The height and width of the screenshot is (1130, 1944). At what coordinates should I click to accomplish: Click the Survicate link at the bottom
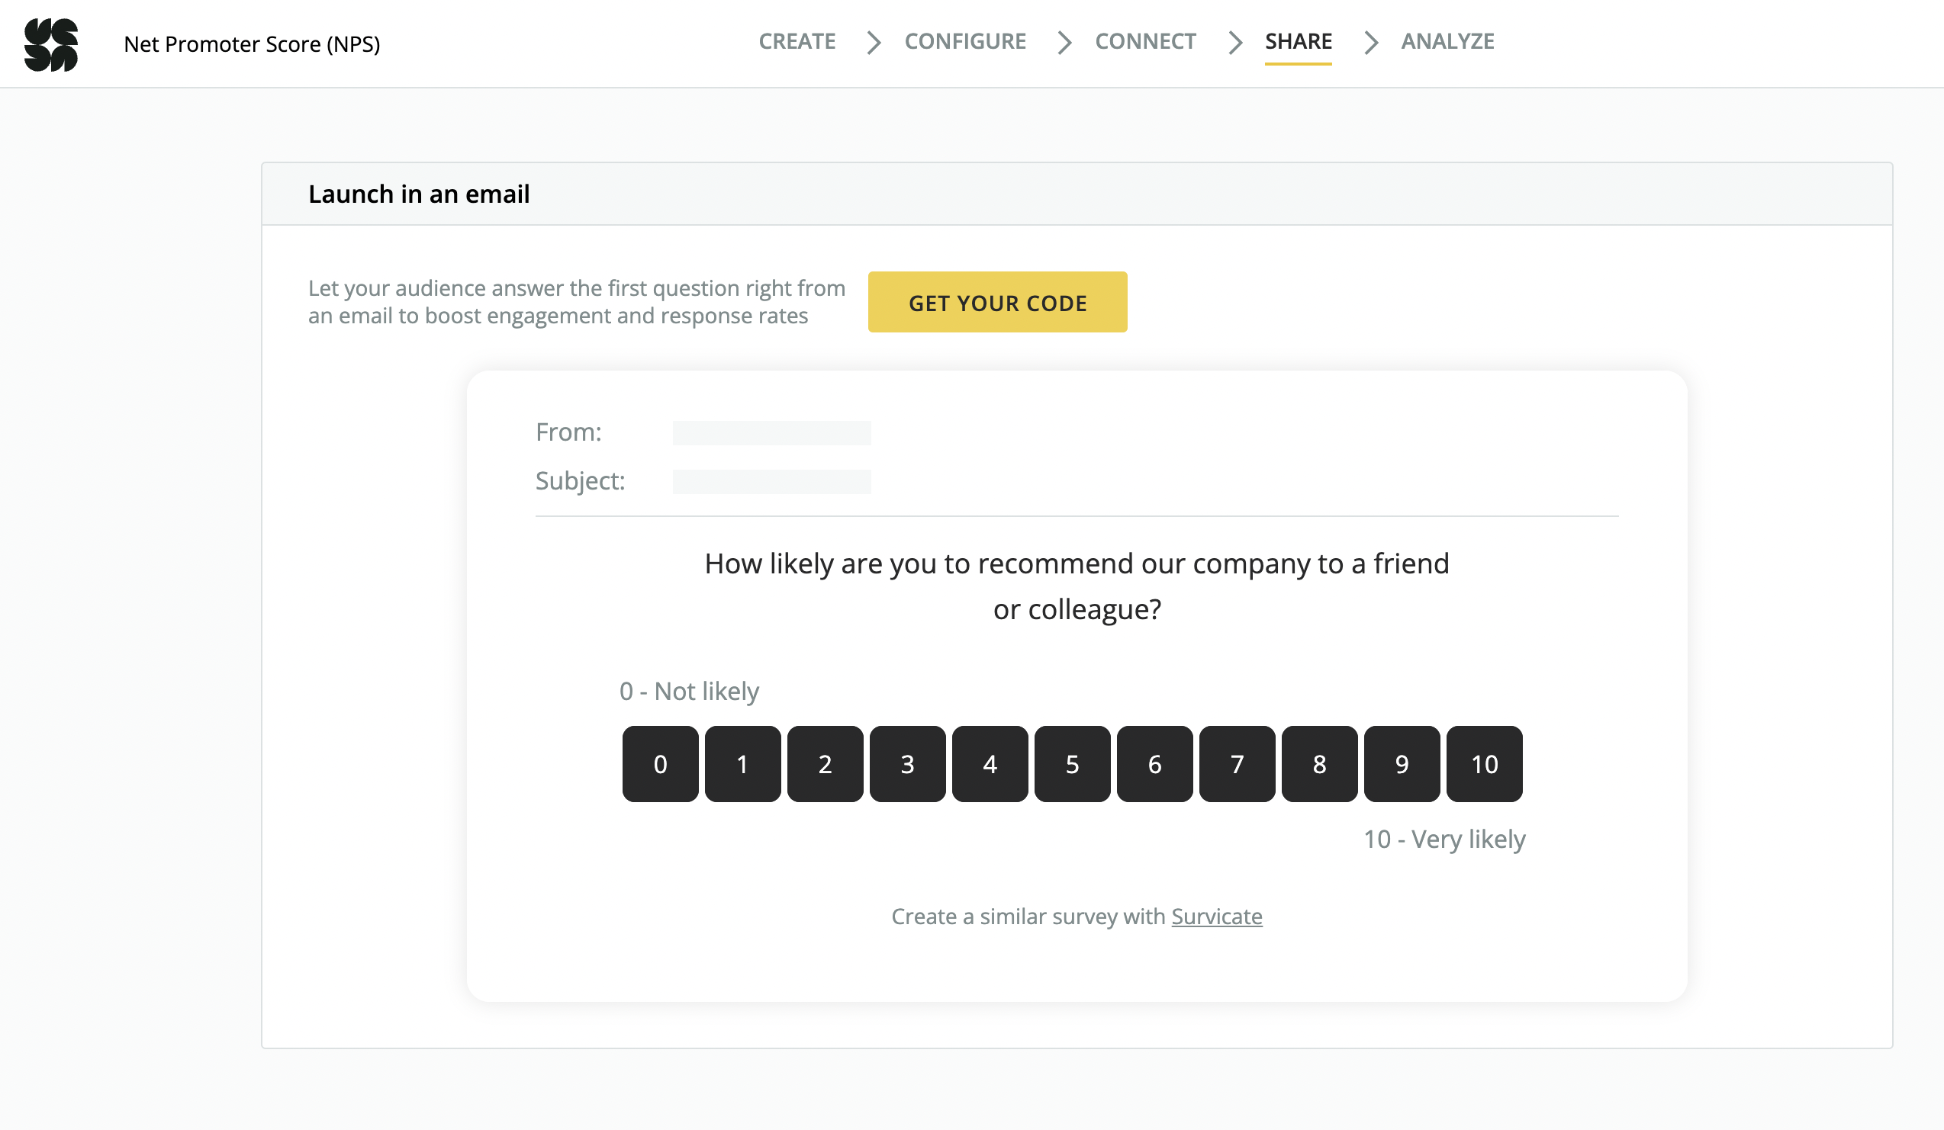1217,917
